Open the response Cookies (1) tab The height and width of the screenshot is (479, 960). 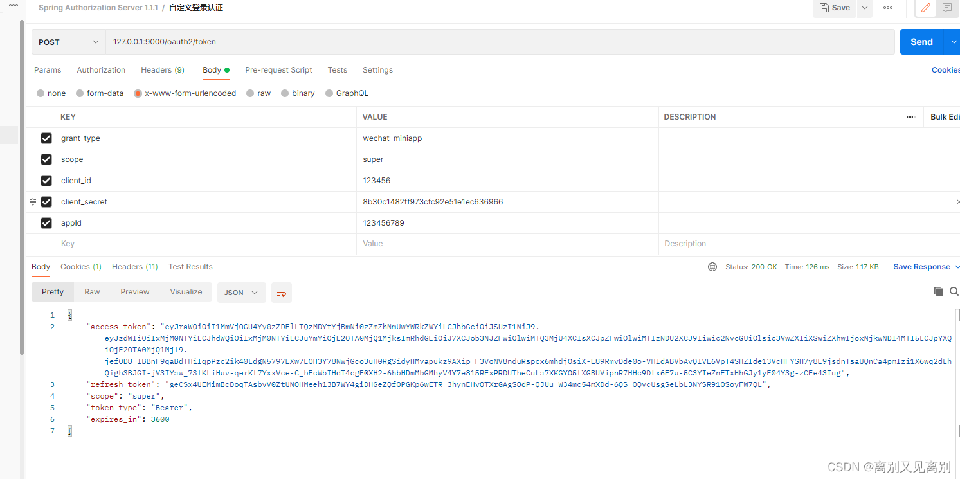81,267
